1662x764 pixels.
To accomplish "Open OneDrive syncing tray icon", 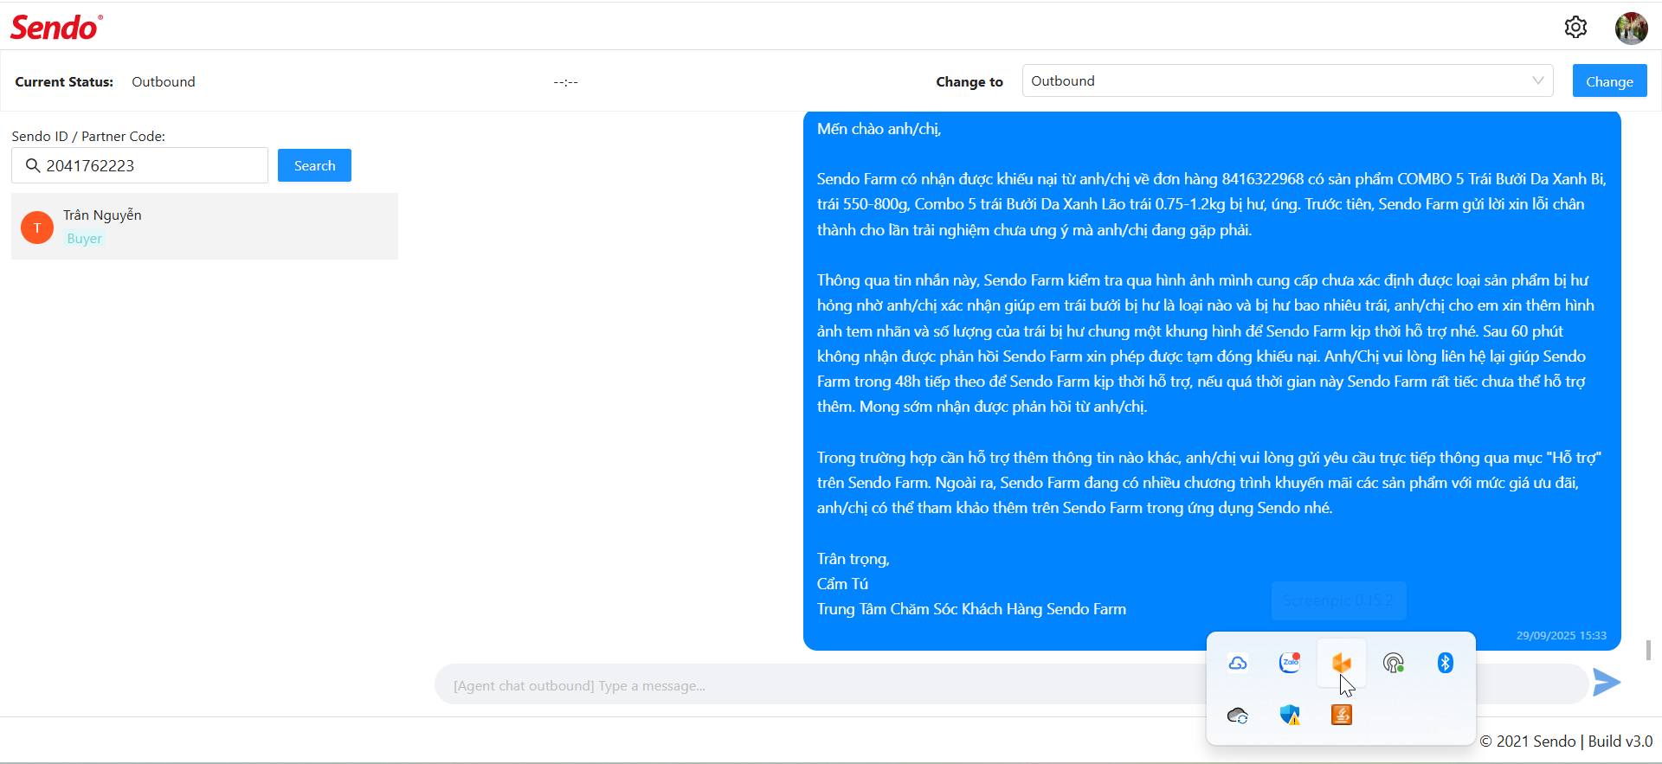I will point(1238,715).
